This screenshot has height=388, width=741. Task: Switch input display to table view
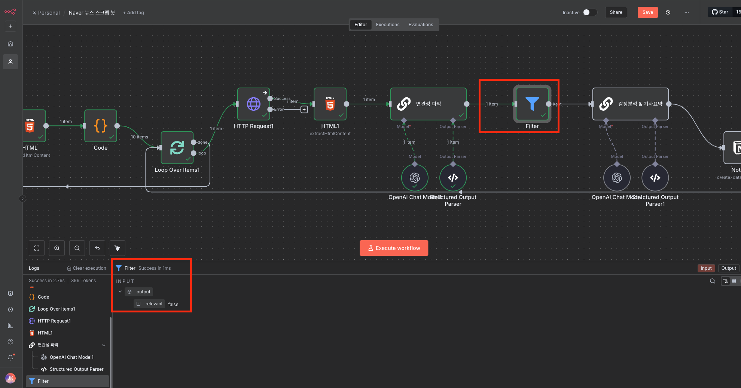point(734,281)
